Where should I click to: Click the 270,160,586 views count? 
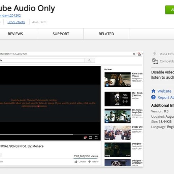[86, 156]
